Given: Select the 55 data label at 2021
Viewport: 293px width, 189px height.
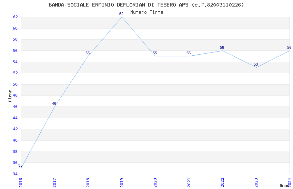Looking at the screenshot, I should pyautogui.click(x=189, y=53).
